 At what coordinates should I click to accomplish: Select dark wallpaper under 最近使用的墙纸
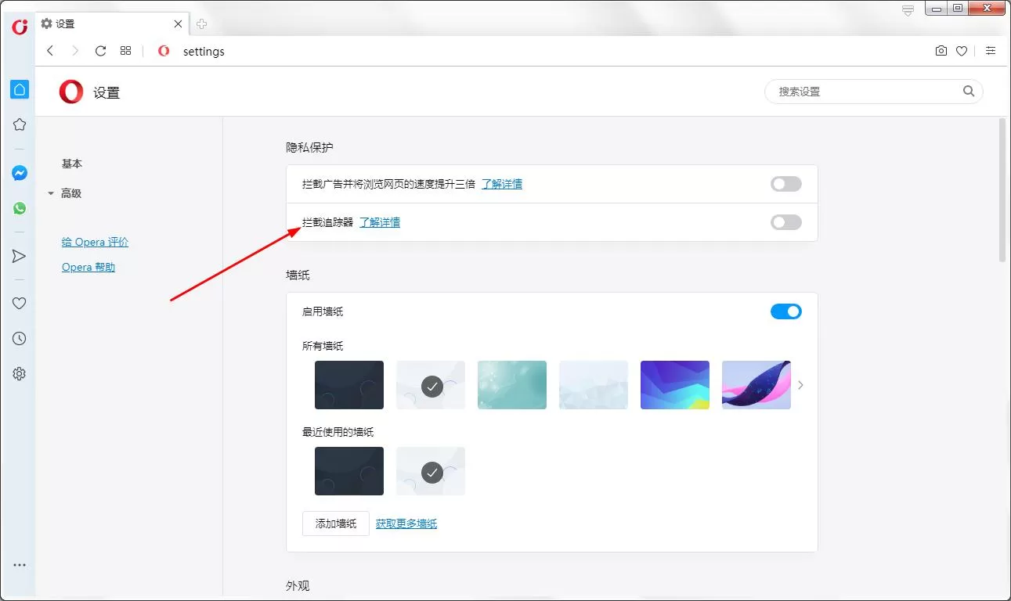[349, 471]
